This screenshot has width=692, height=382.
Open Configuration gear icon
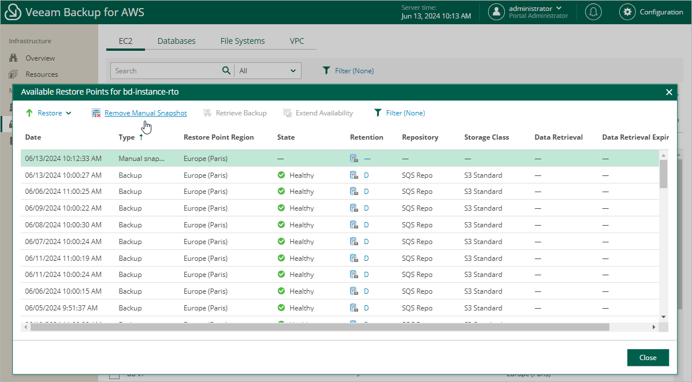pos(627,12)
